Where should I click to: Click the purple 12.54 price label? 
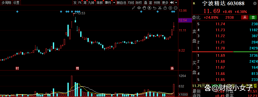click(x=185, y=20)
